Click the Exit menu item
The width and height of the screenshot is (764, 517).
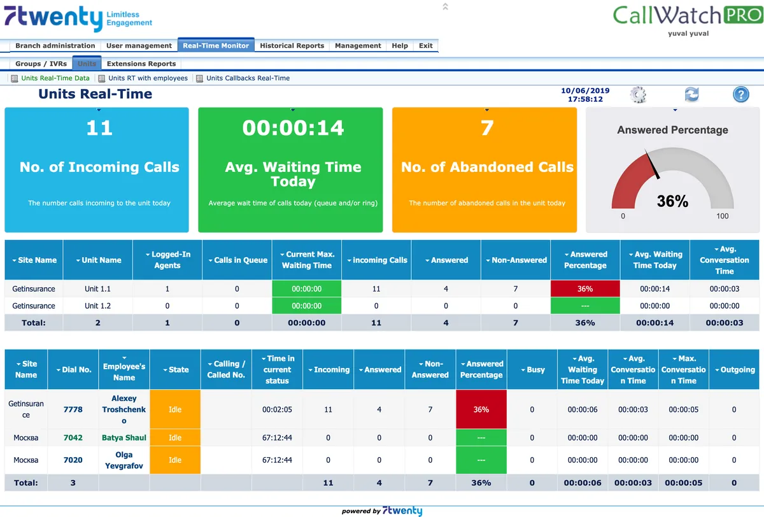point(425,45)
